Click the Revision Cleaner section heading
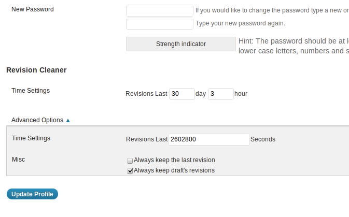The height and width of the screenshot is (217, 349). 36,70
